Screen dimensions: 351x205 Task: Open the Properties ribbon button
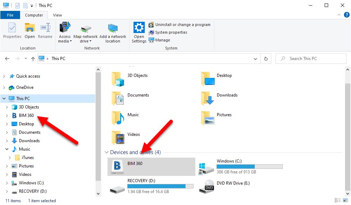[12, 31]
